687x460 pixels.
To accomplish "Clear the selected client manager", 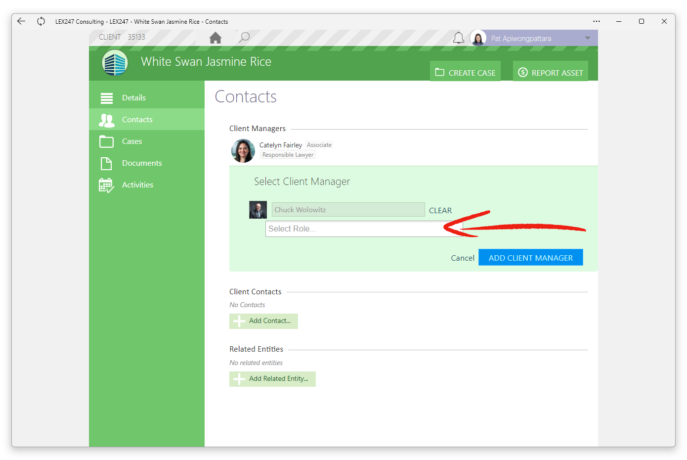I will [x=440, y=211].
